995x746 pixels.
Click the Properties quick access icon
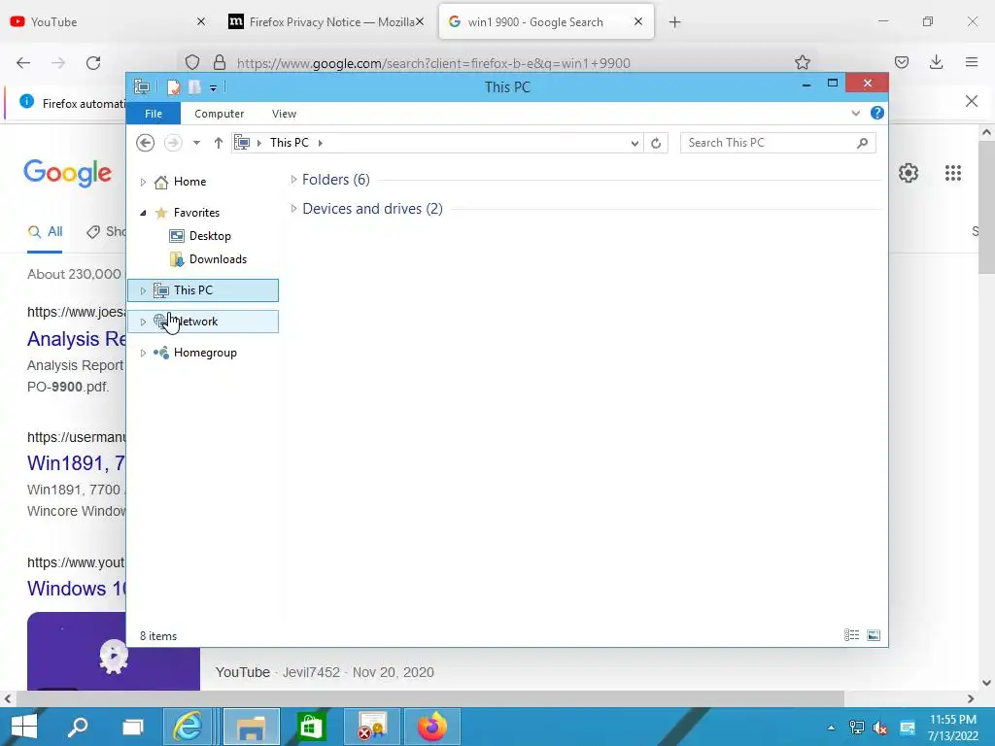click(173, 86)
